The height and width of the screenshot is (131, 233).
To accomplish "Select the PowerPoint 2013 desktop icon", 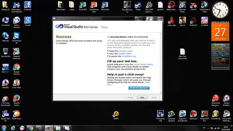I will tap(94, 7).
